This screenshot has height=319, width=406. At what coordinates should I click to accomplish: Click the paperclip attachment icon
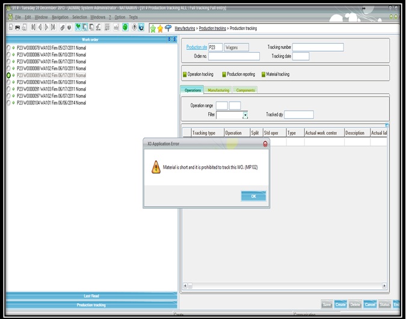62,28
